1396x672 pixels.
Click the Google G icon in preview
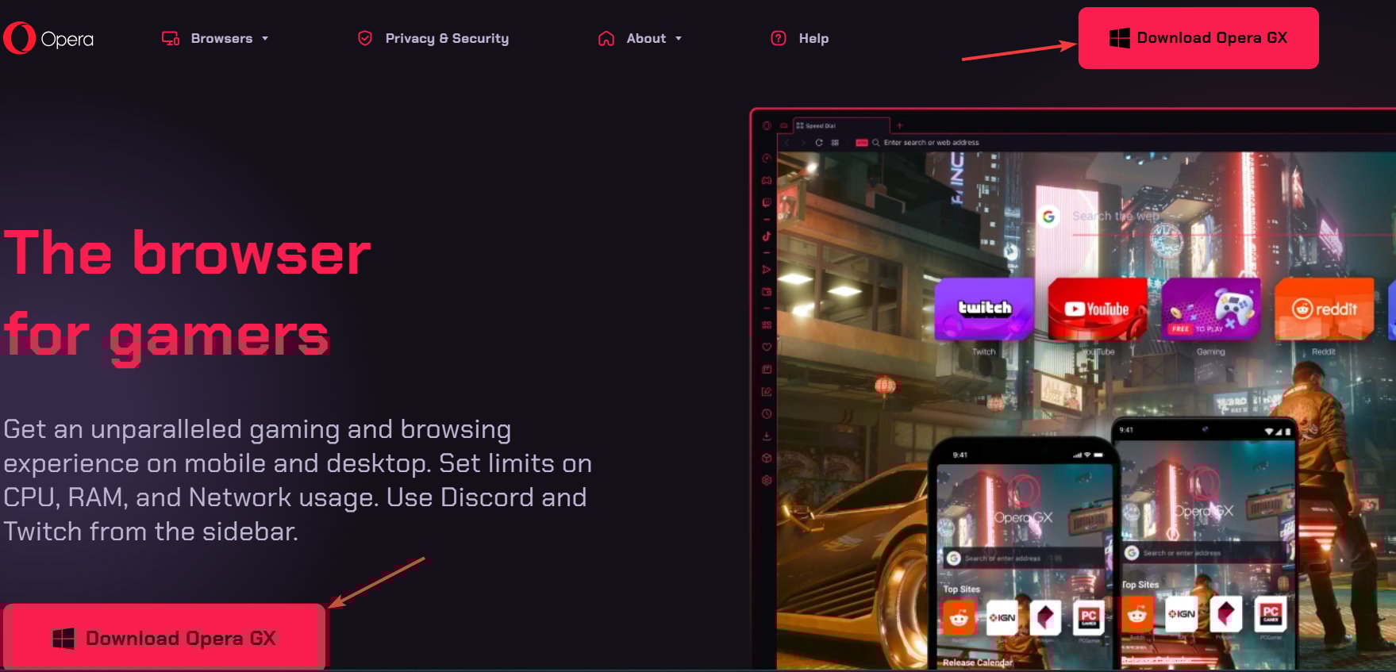click(1049, 217)
